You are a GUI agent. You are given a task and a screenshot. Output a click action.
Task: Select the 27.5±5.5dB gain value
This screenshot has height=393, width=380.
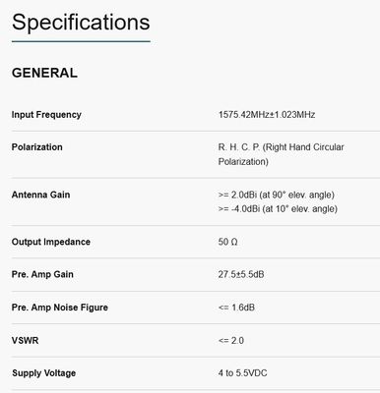[x=241, y=274]
